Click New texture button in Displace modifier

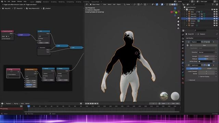click(204, 45)
